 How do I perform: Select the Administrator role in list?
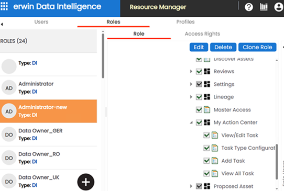coord(48,88)
